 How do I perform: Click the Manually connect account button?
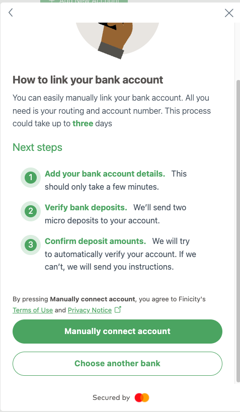tap(118, 332)
